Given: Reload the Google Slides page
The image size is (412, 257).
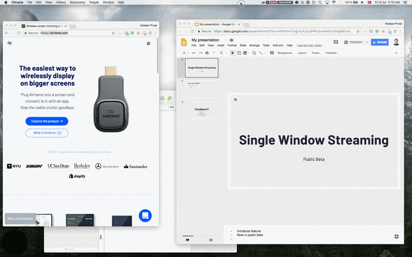Looking at the screenshot, I should pyautogui.click(x=192, y=31).
